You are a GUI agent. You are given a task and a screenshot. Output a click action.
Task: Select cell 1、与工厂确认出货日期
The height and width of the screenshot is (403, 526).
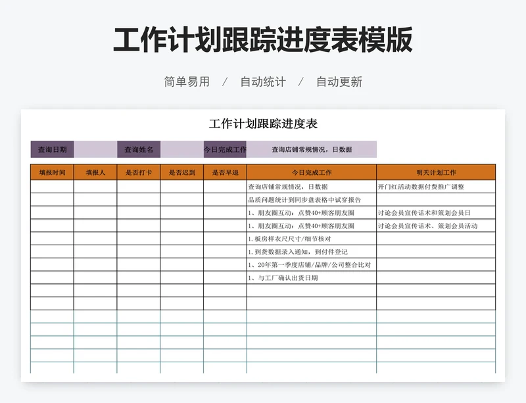coord(312,277)
